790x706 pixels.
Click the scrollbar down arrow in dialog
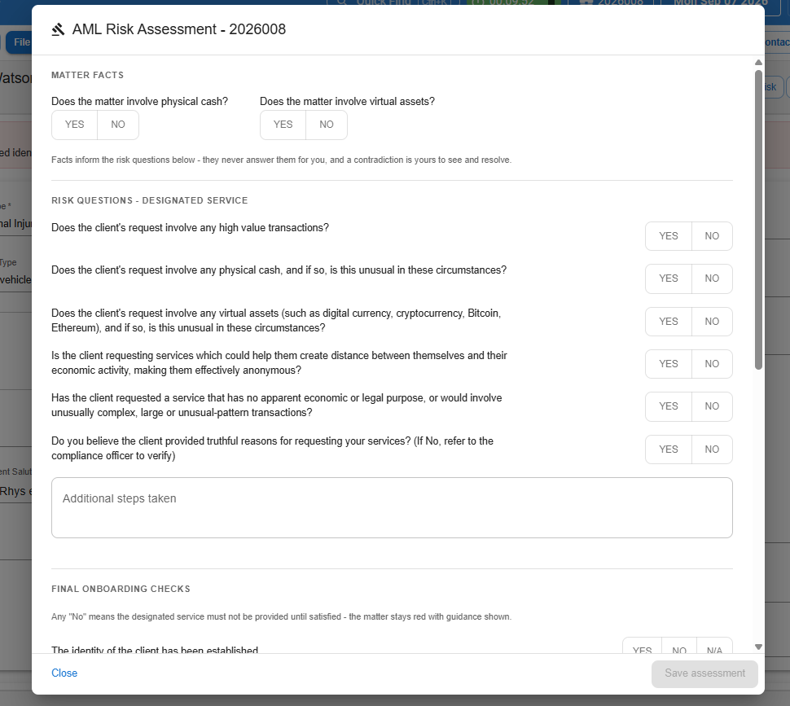758,647
